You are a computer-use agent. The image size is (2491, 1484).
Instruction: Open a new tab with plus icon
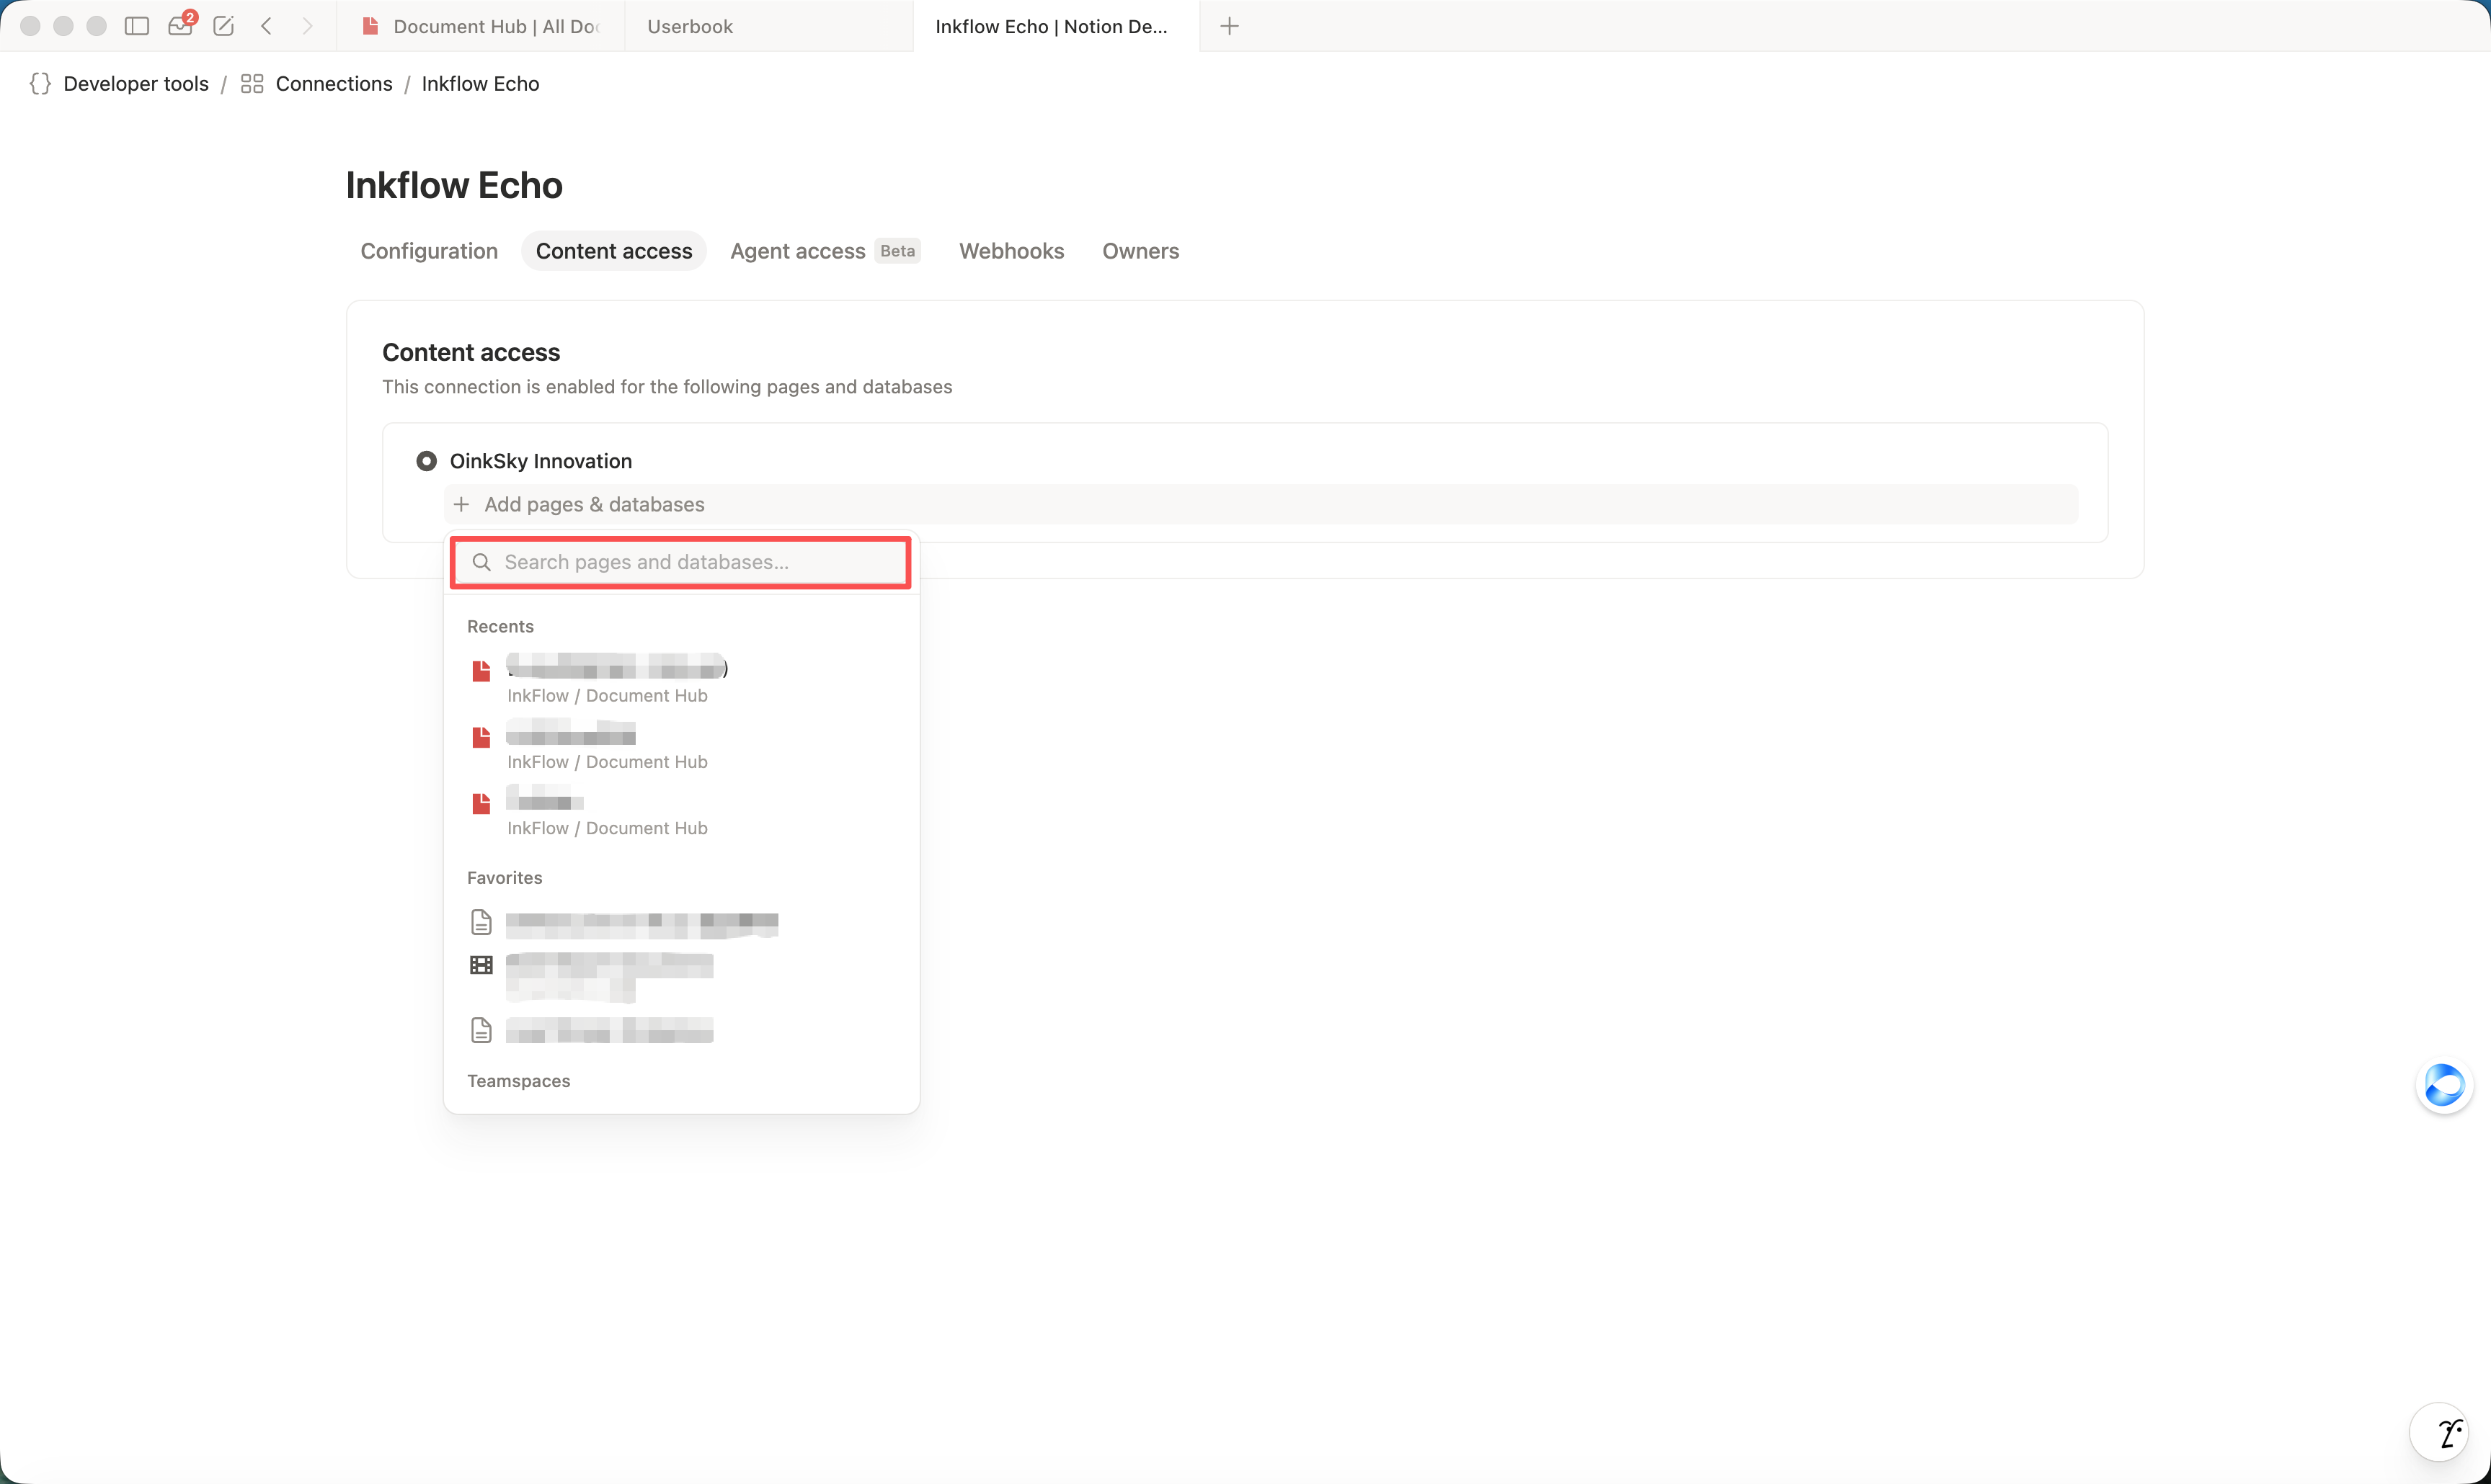[x=1230, y=26]
